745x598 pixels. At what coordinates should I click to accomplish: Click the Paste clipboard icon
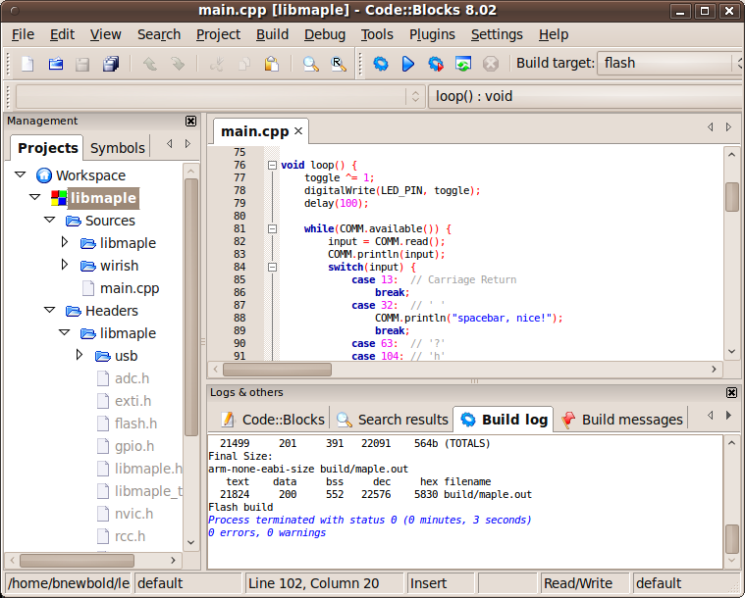pos(271,64)
